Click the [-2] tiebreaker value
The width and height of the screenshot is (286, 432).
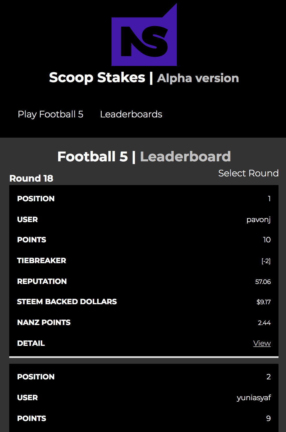click(266, 261)
